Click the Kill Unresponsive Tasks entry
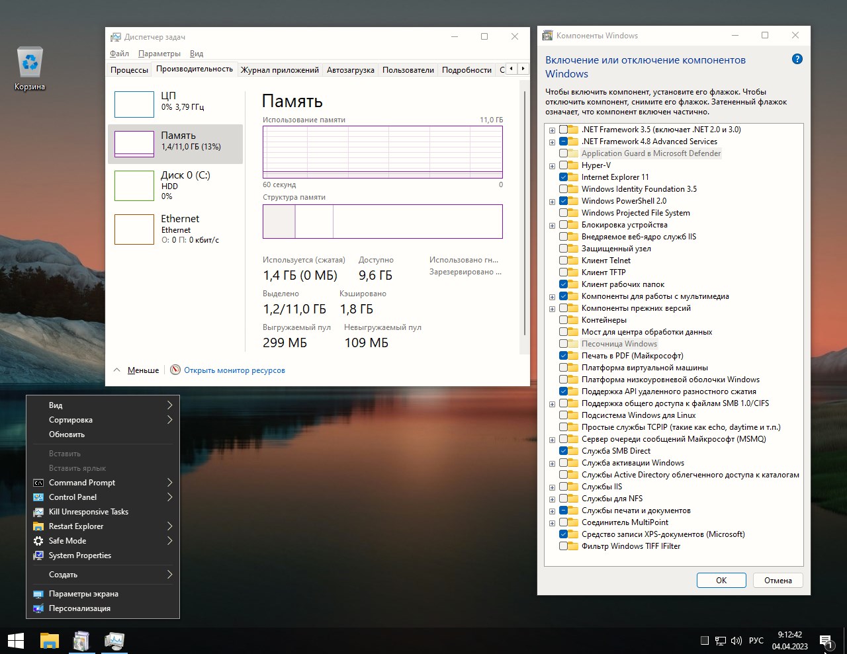 [x=89, y=512]
